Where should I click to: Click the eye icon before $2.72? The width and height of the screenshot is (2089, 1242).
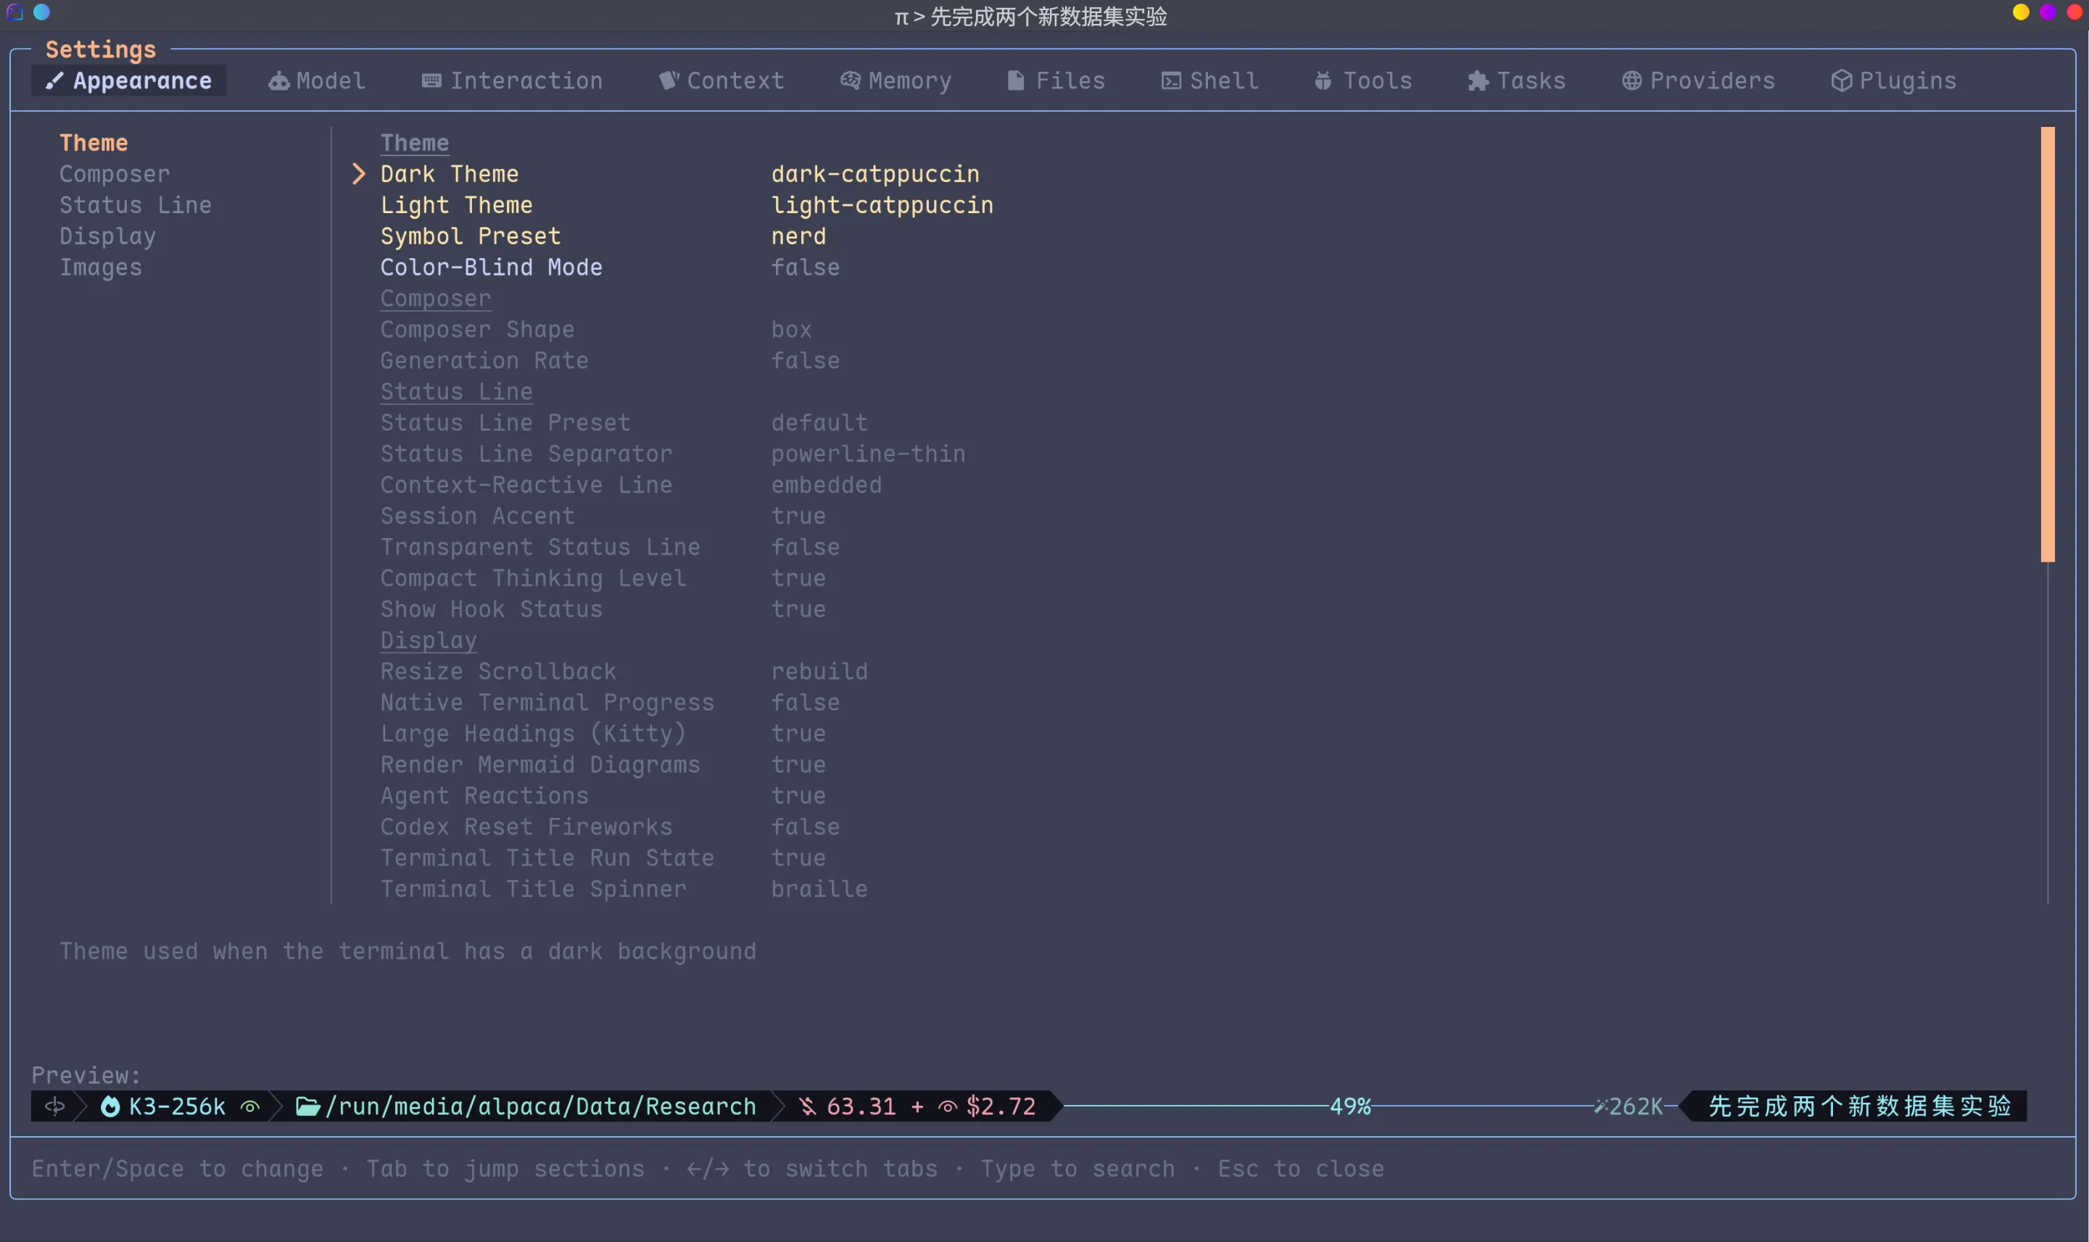tap(948, 1106)
